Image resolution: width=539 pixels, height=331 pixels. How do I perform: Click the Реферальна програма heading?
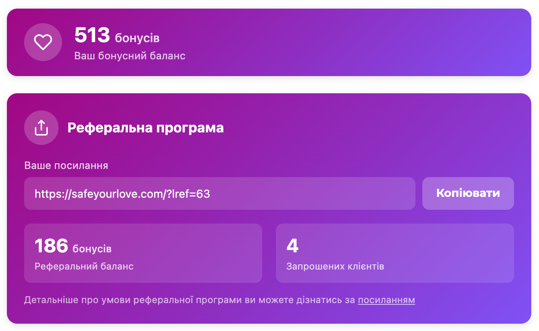[146, 128]
